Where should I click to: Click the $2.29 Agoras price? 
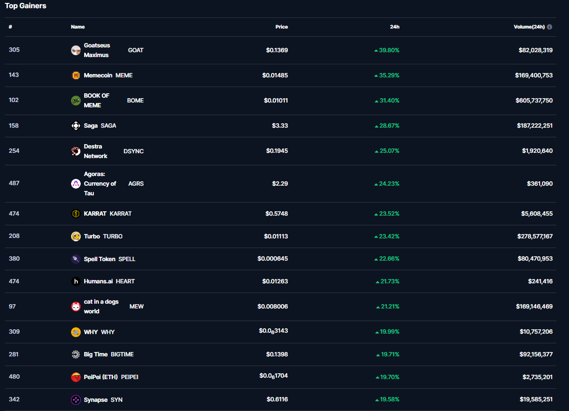(x=280, y=184)
